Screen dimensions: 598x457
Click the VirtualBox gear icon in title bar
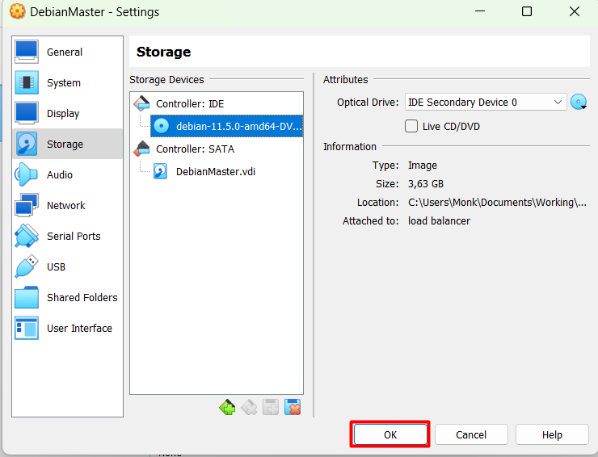(x=17, y=11)
